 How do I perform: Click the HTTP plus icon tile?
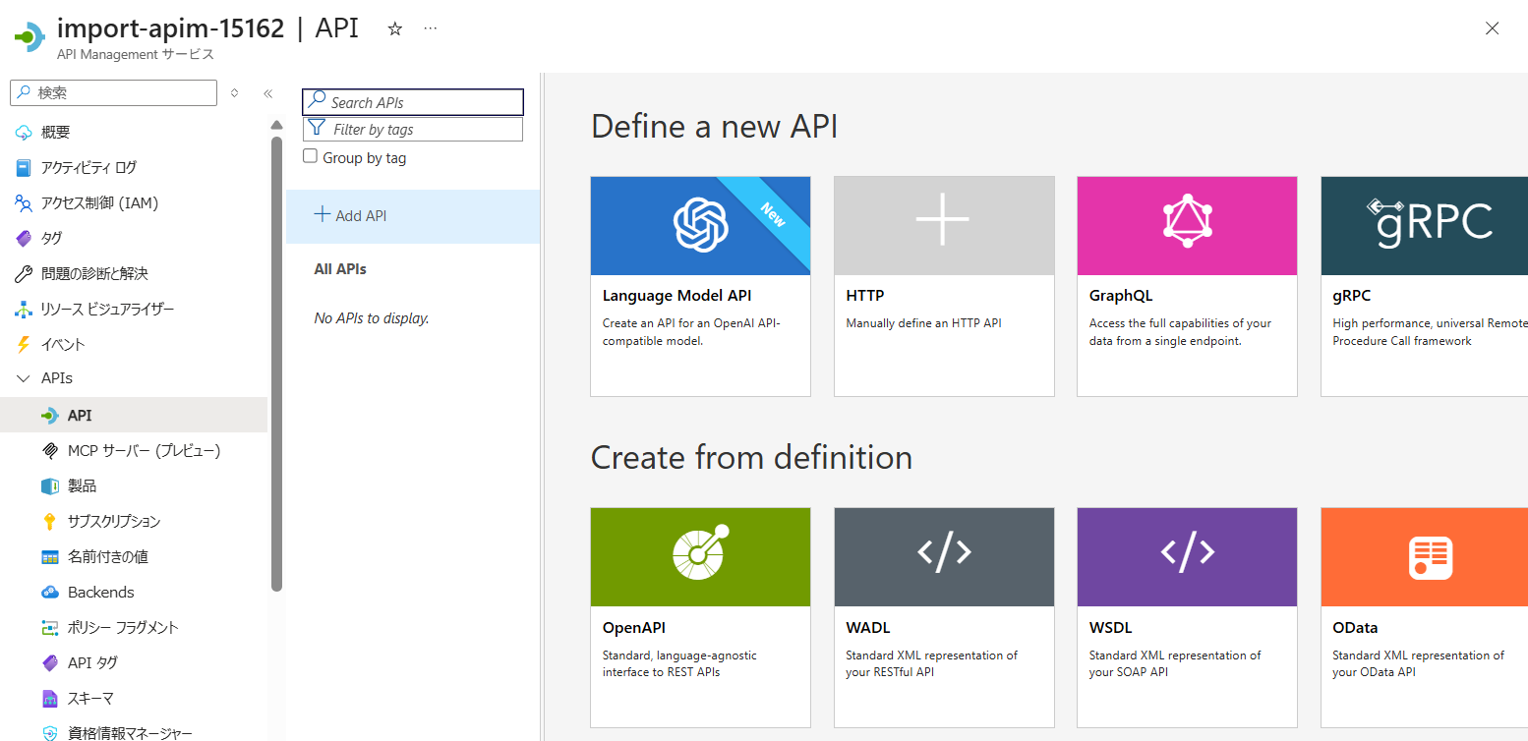[943, 226]
